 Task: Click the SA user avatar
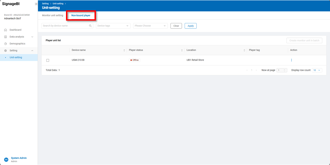[x=6, y=159]
